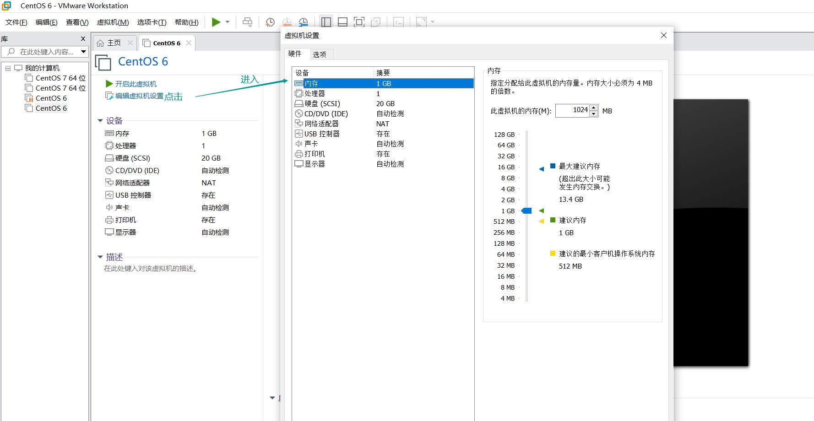Select 内存 row in settings hardware list
This screenshot has width=814, height=421.
click(x=384, y=84)
